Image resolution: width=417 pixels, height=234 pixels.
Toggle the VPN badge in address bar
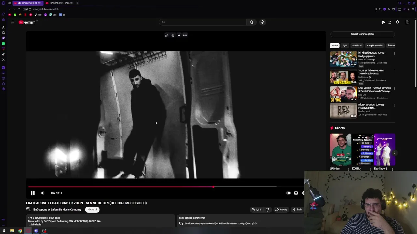25,9
